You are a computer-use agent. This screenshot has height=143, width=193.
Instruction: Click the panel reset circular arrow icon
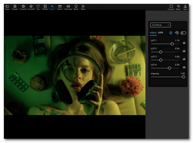tap(177, 33)
